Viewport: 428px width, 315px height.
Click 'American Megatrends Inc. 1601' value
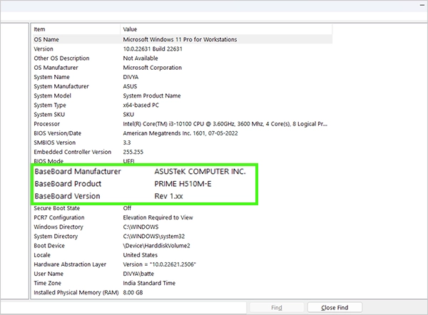tap(180, 133)
